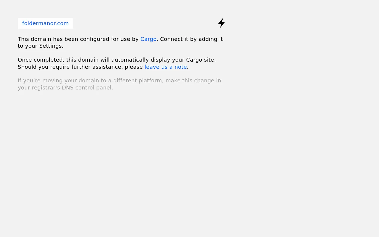The width and height of the screenshot is (379, 237).
Task: Select the gray 'If you're moving your domain' line
Action: (119, 81)
